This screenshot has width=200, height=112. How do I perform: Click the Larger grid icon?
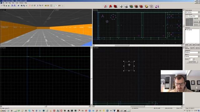[x=9, y=6]
